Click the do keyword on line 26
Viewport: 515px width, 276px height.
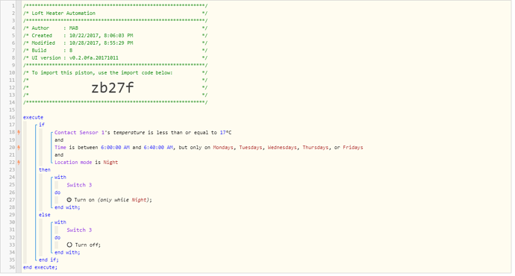coord(57,192)
